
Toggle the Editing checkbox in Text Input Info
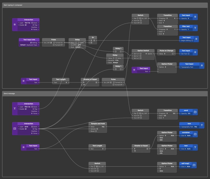coord(31,43)
